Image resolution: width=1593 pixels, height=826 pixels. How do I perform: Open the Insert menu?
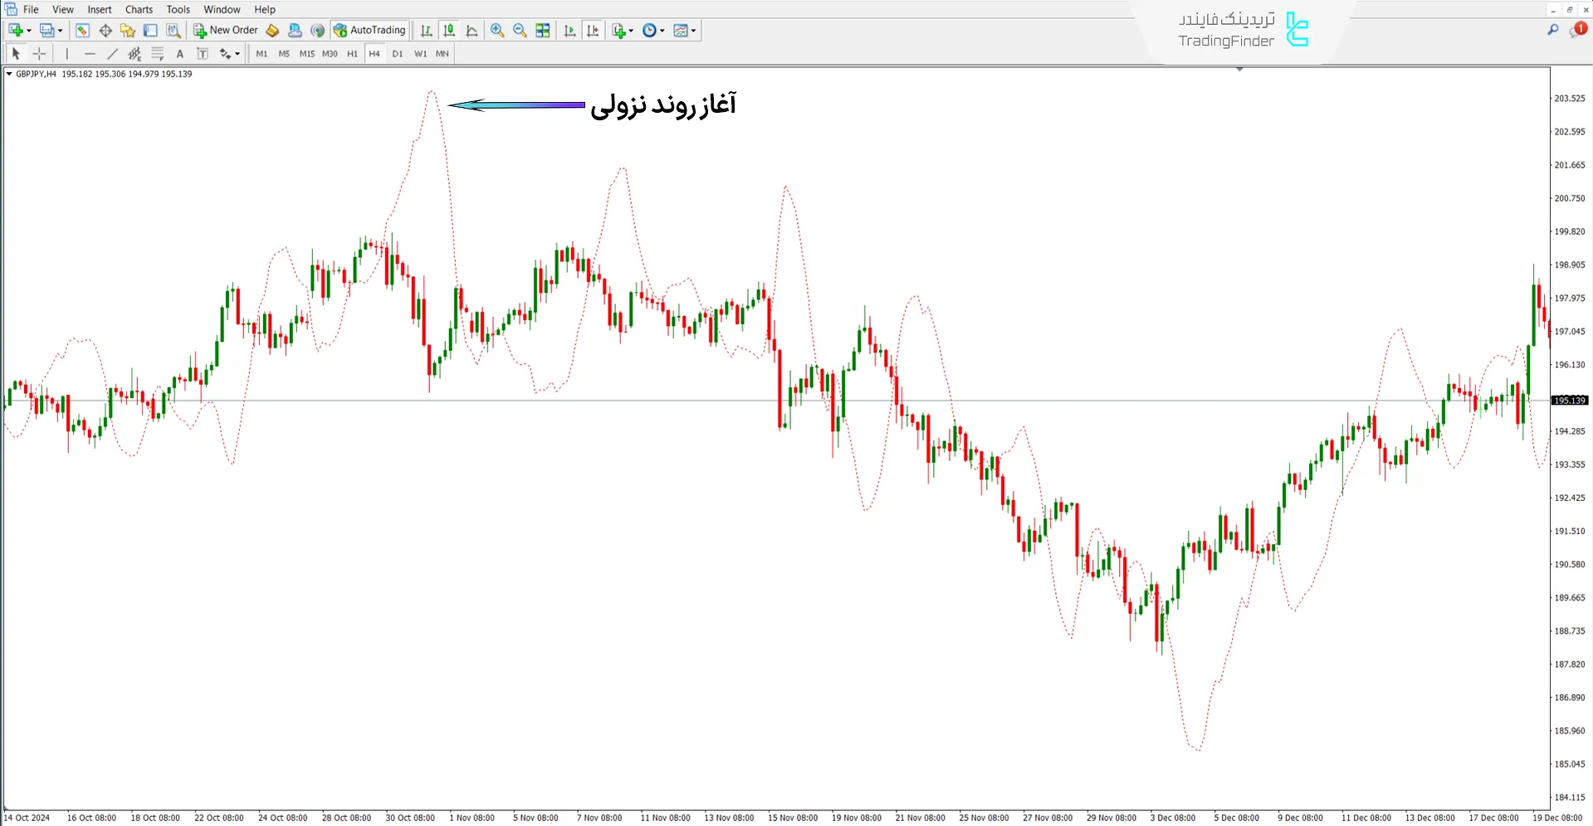pyautogui.click(x=99, y=9)
